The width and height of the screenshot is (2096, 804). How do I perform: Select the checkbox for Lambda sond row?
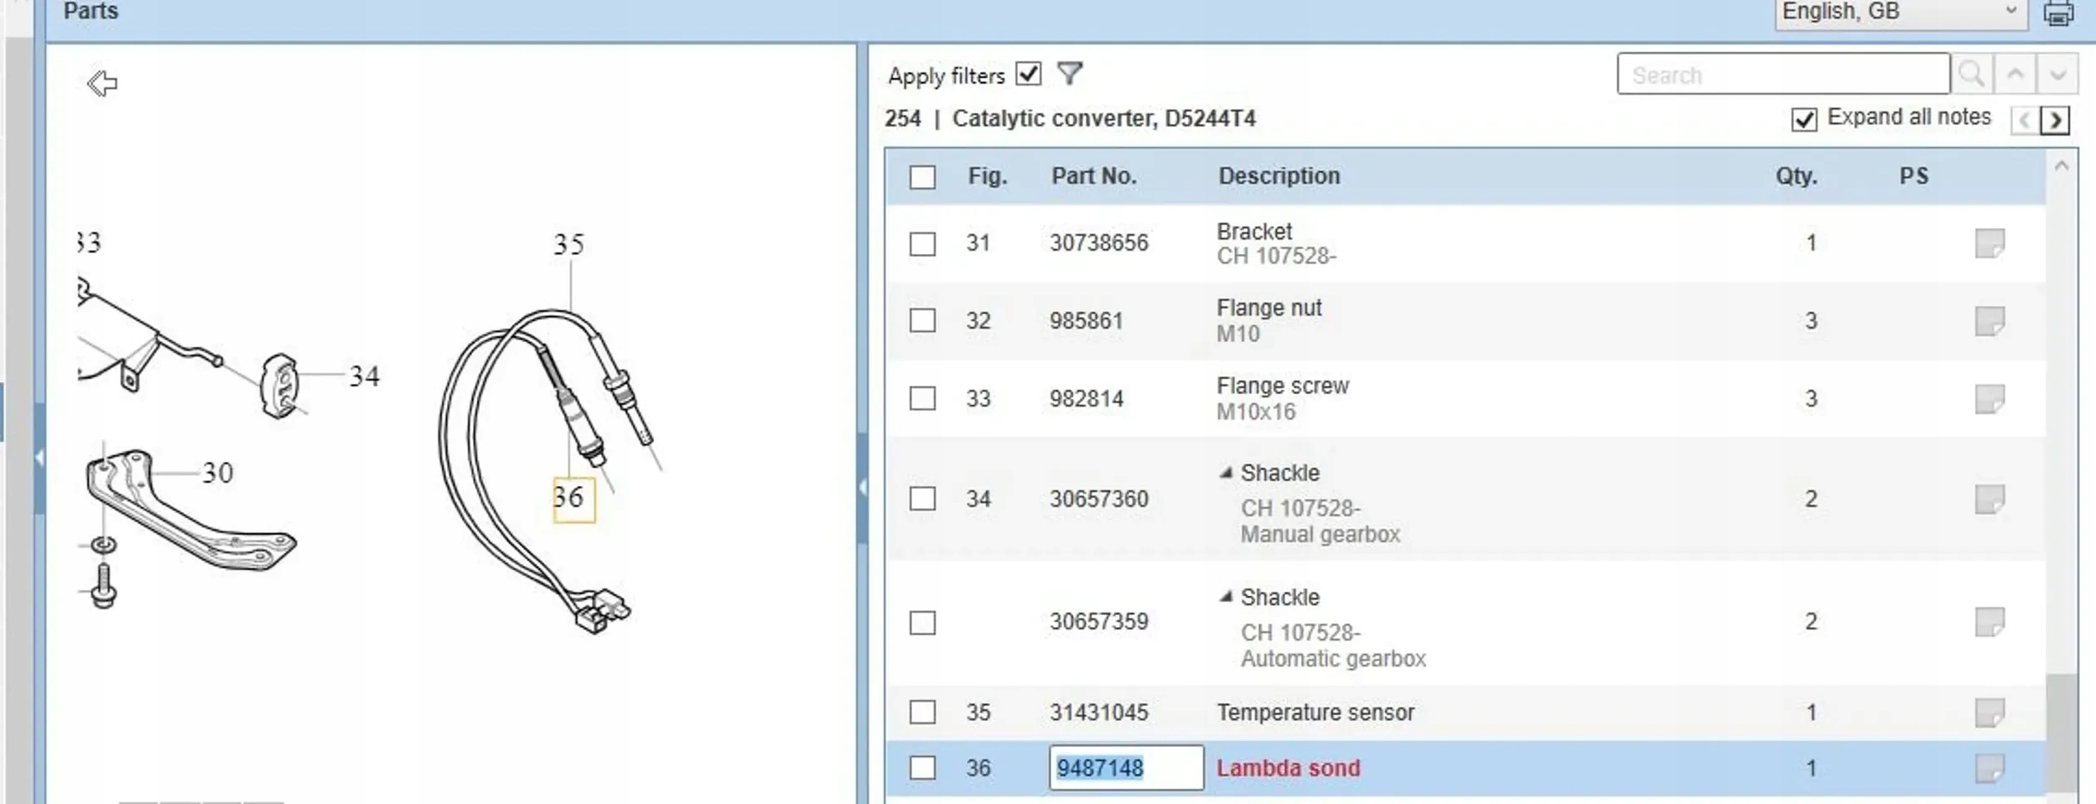tap(922, 767)
